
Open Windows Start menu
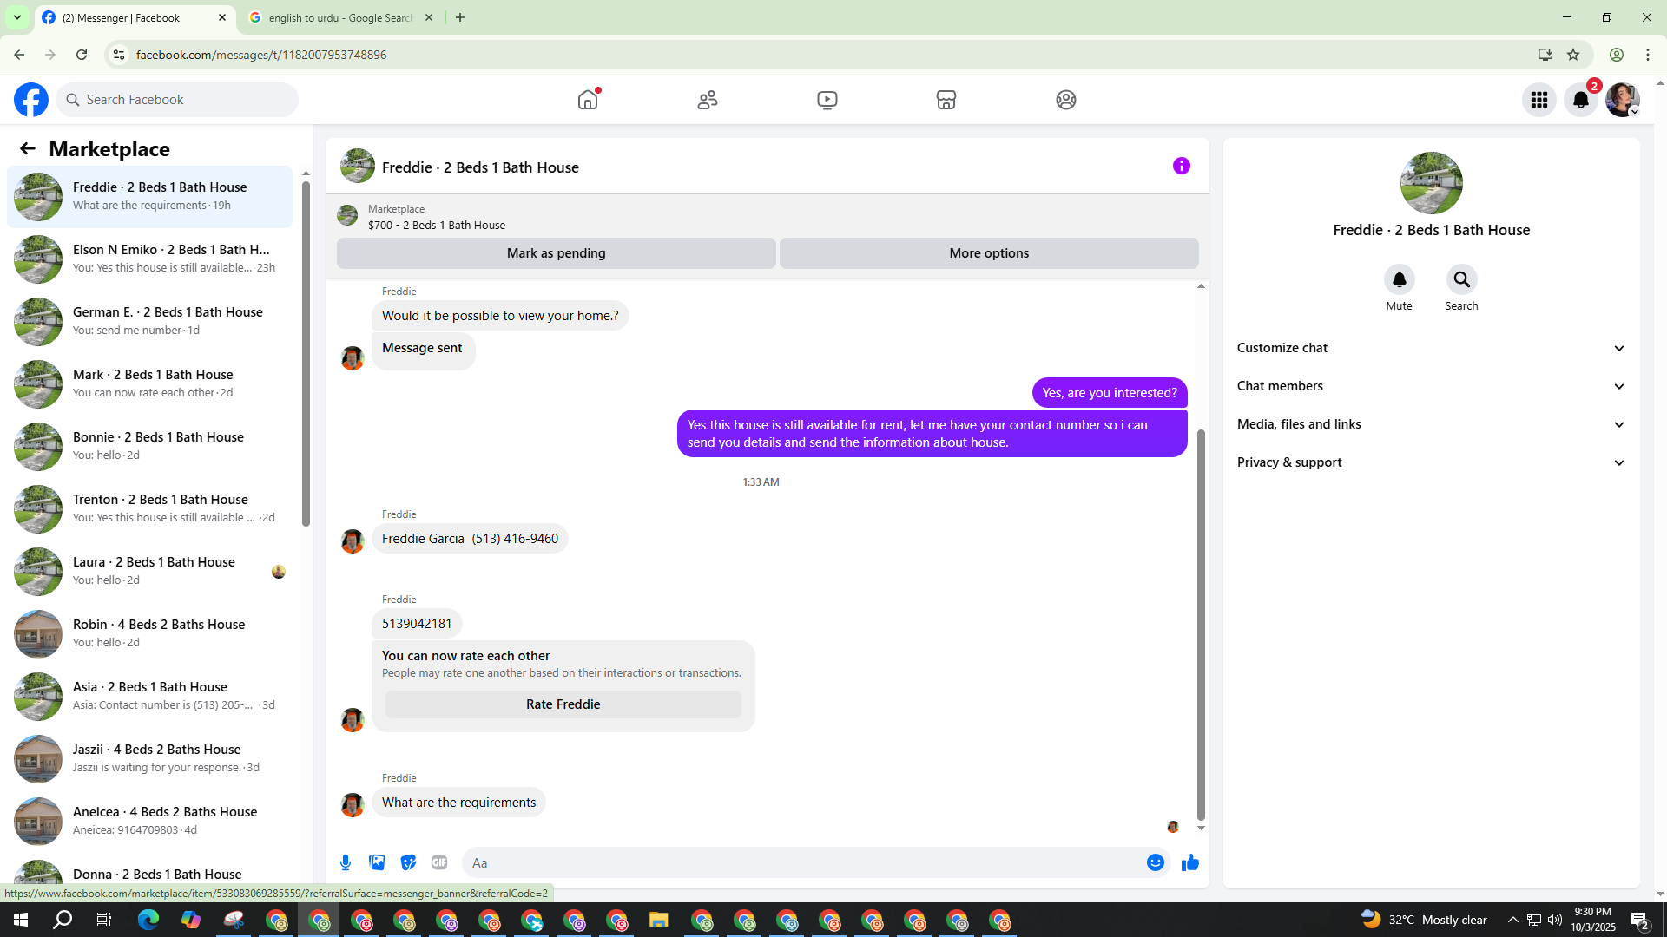tap(21, 920)
